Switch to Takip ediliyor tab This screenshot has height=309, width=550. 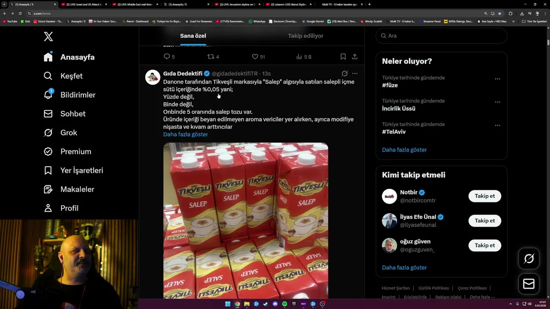[306, 36]
